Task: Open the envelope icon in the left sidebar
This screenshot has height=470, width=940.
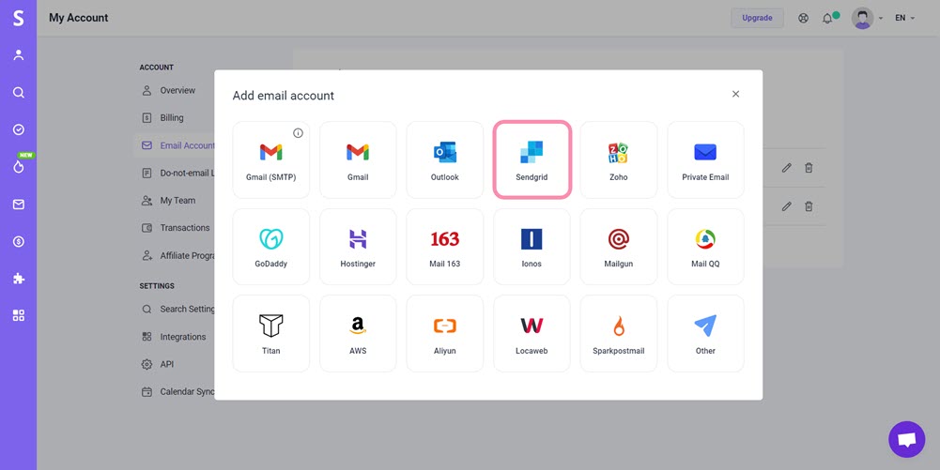Action: point(19,205)
